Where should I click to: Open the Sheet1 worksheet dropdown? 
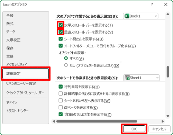(142, 78)
